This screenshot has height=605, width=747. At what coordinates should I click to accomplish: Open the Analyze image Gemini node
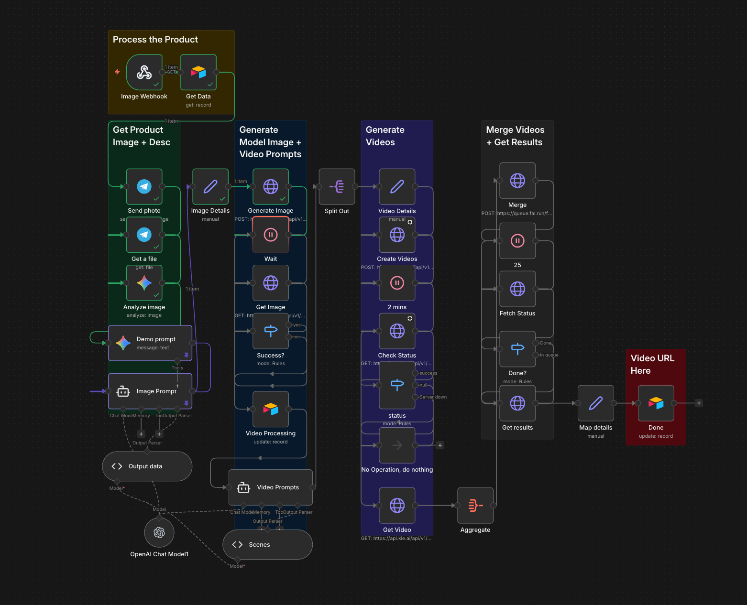(144, 283)
